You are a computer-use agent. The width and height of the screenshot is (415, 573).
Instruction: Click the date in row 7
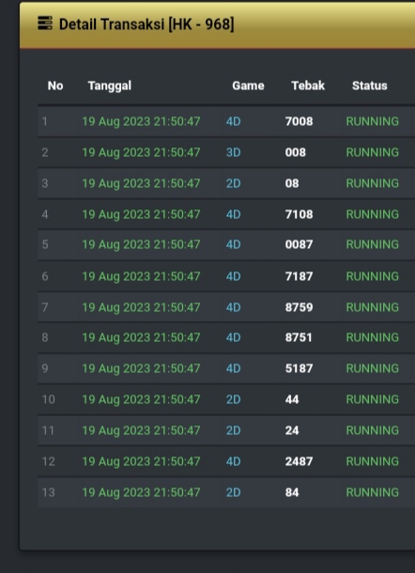coord(141,307)
